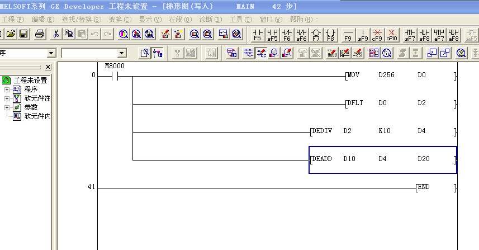The height and width of the screenshot is (250, 479).
Task: Expand the 参数 tree node
Action: tap(7, 107)
